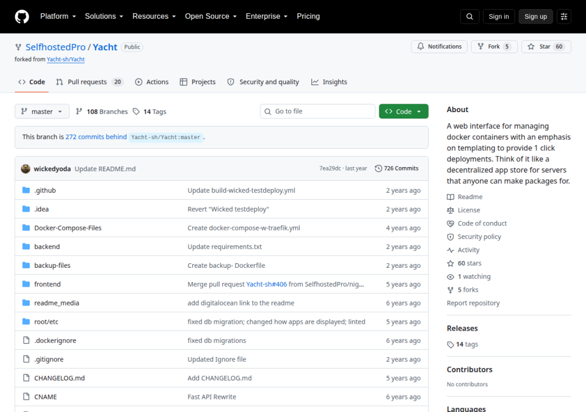Screen dimensions: 586x412
Task: Click the .dockerignore file icon
Action: (26, 340)
